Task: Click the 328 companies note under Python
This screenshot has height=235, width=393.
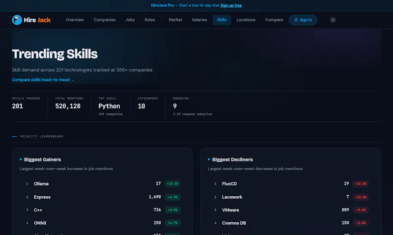Action: click(x=111, y=114)
